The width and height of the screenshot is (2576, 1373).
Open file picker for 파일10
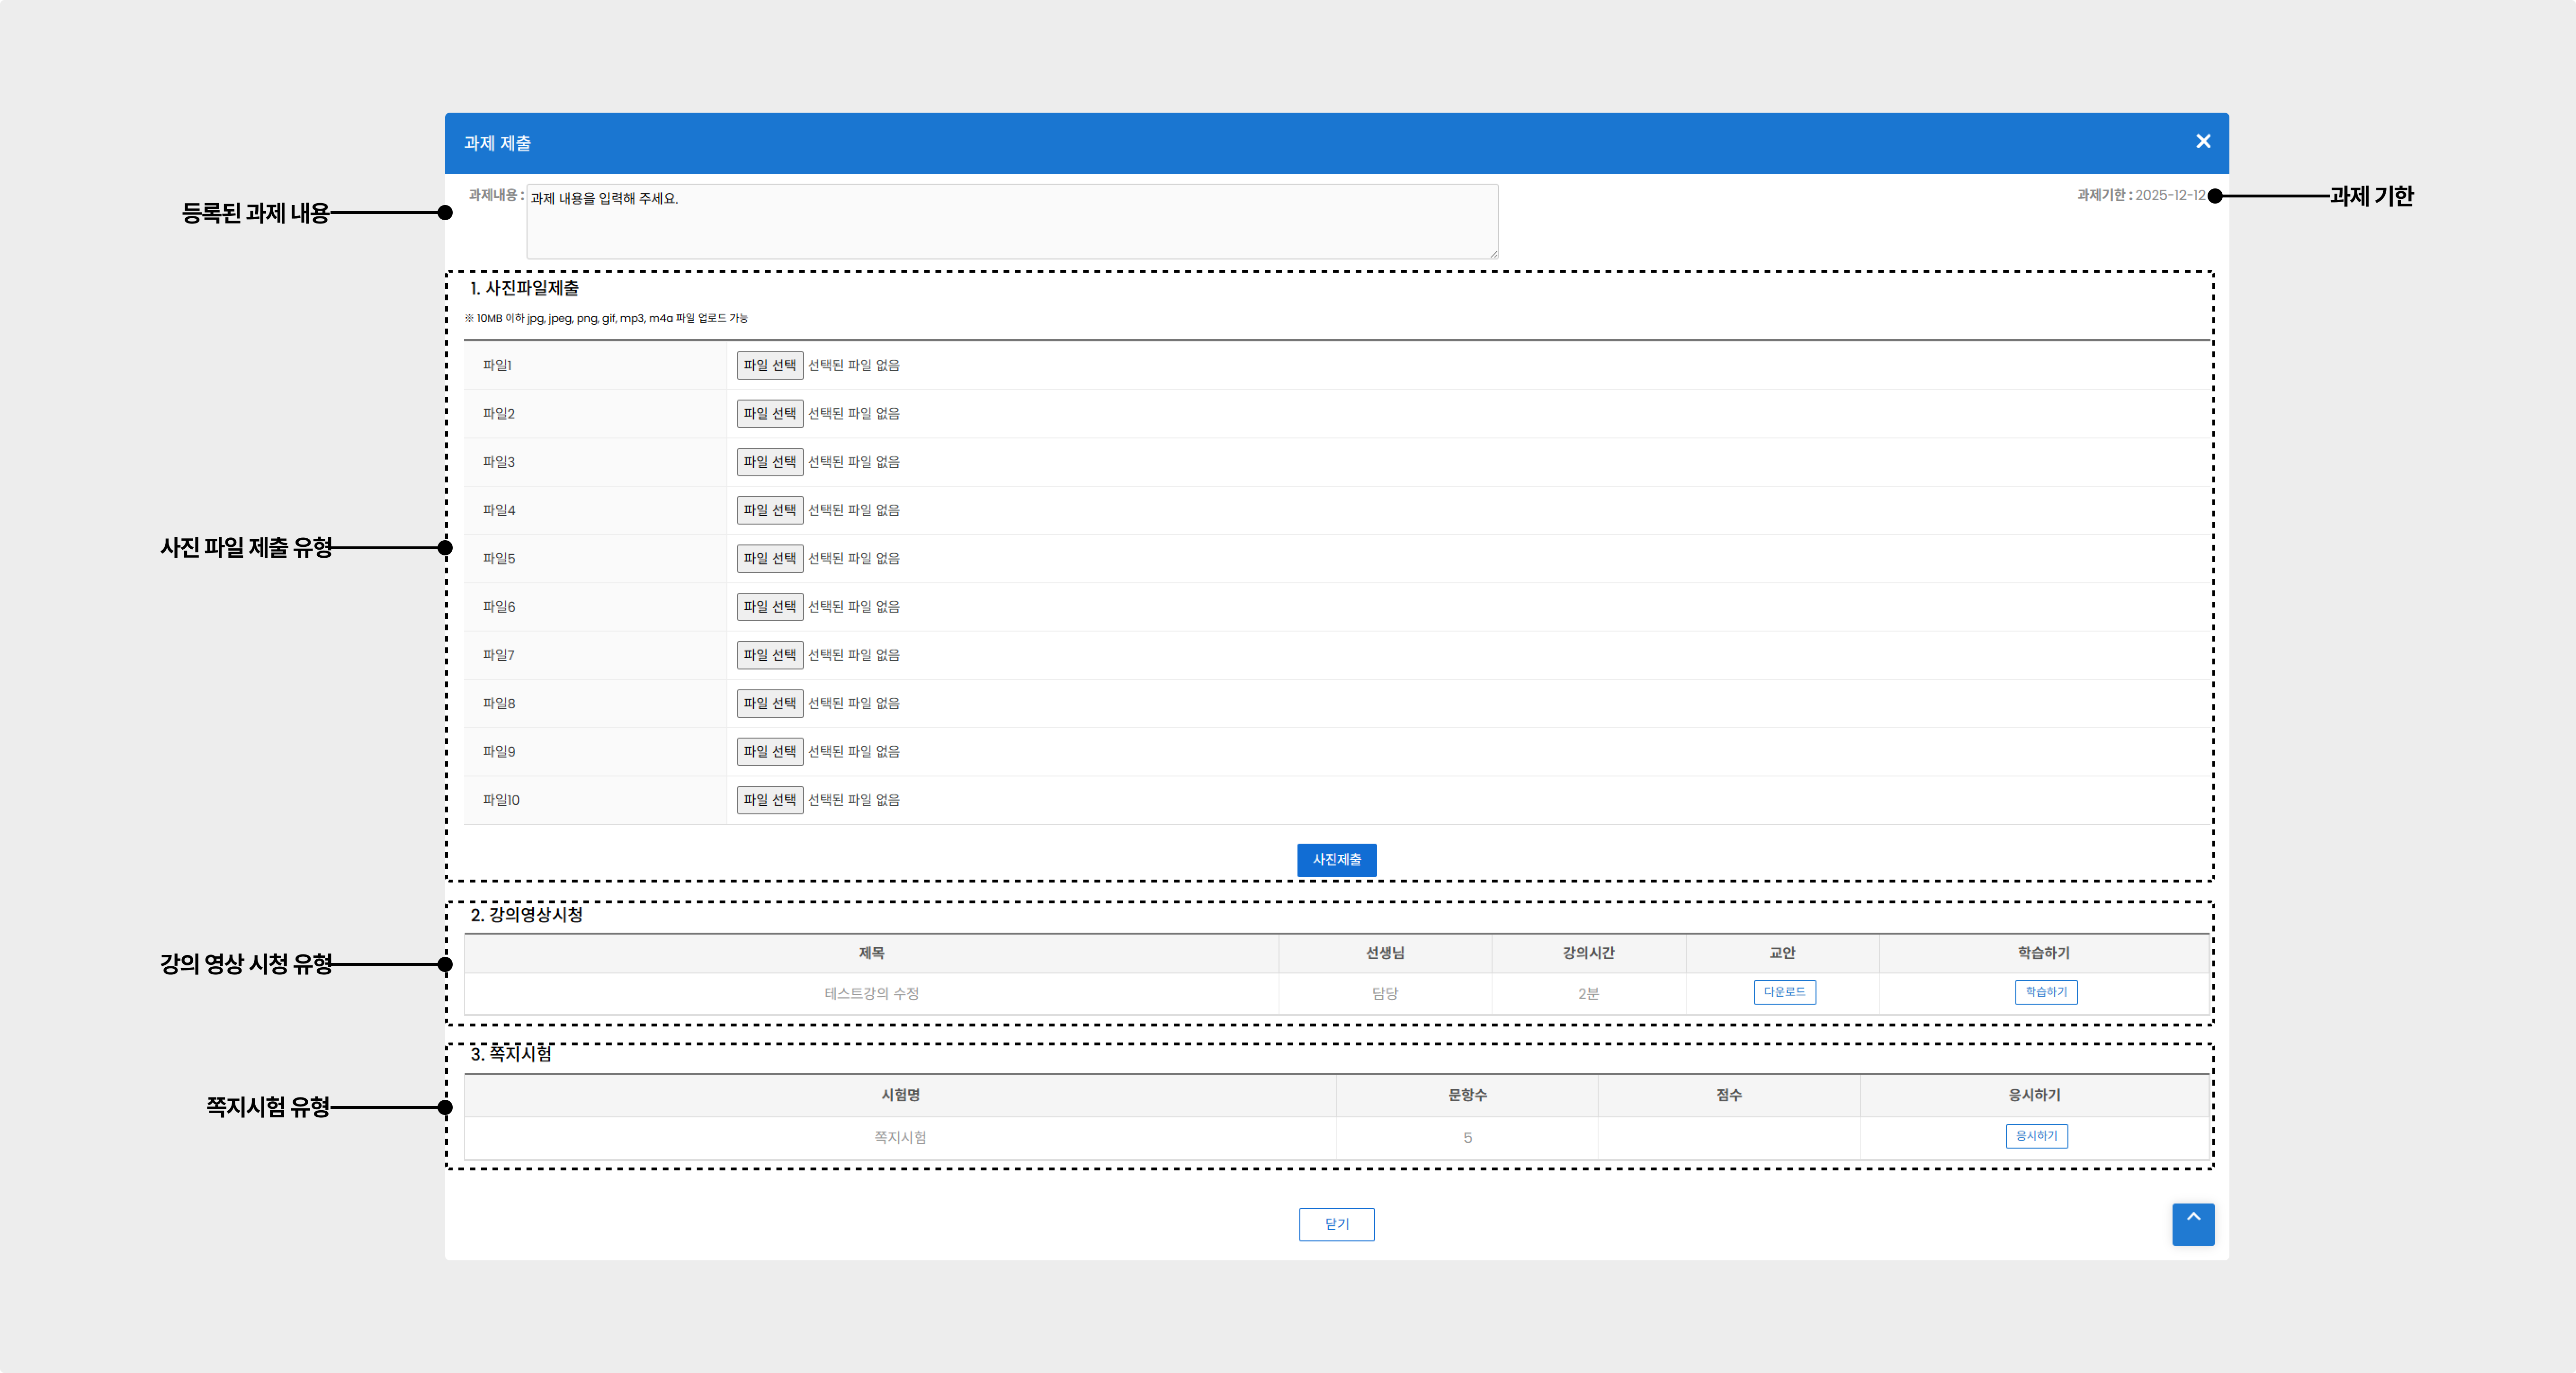[769, 799]
